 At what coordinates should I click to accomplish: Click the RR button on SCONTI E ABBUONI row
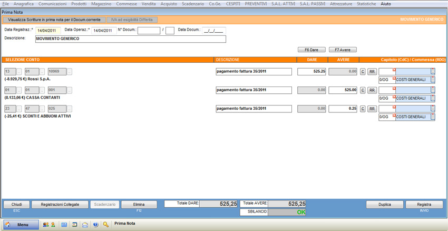coord(372,109)
